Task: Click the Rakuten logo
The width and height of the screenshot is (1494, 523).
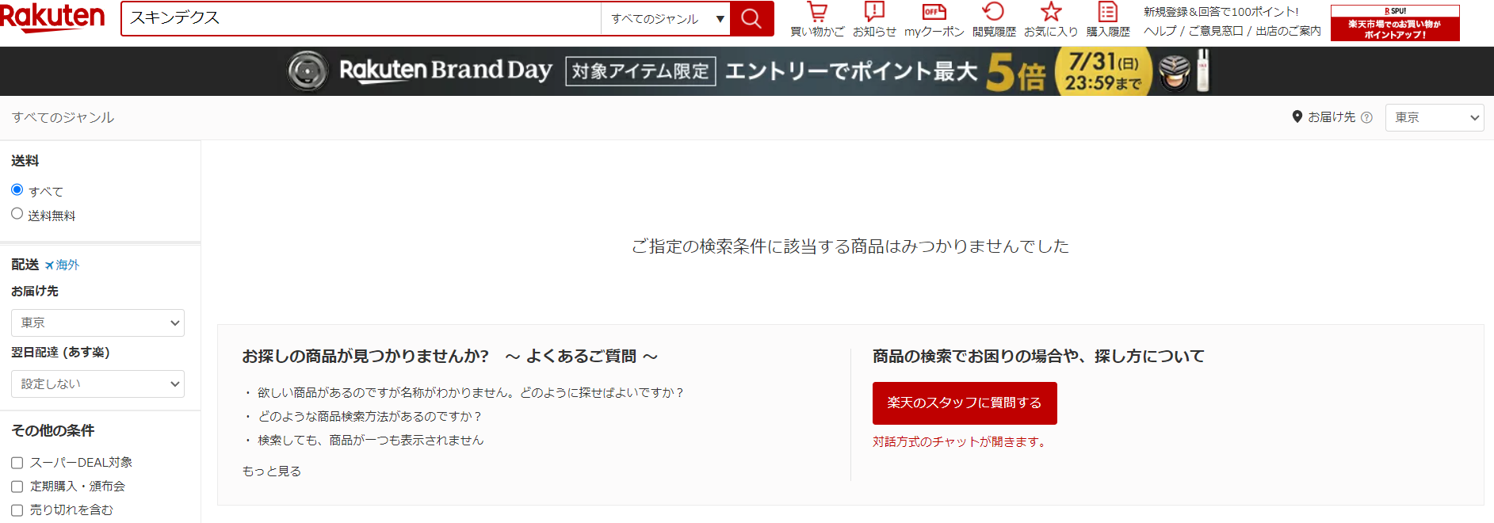Action: tap(52, 17)
